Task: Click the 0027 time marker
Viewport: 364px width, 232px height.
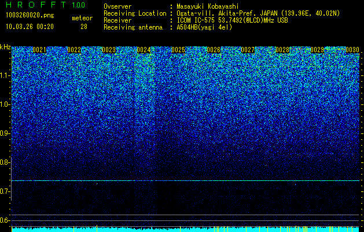Action: 248,50
